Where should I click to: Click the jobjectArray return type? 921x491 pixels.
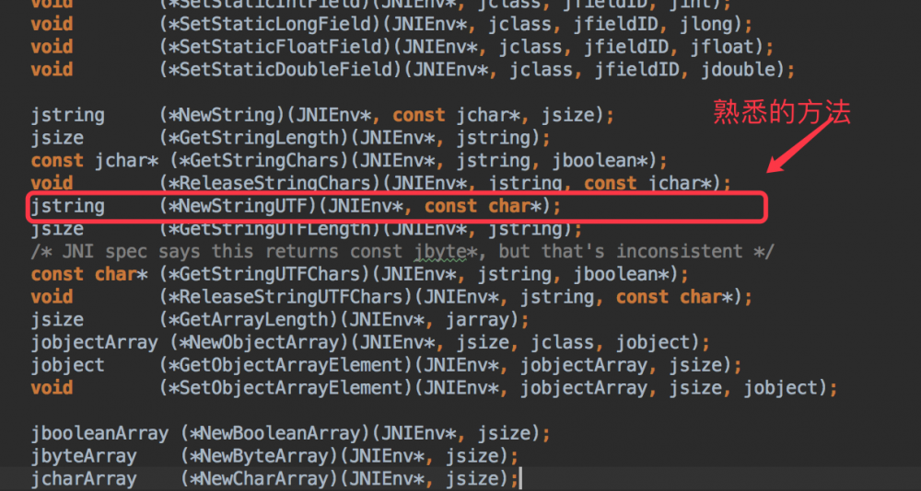pyautogui.click(x=94, y=343)
